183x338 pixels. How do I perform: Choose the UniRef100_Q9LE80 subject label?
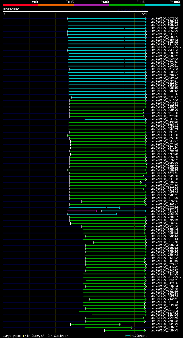(x=164, y=179)
